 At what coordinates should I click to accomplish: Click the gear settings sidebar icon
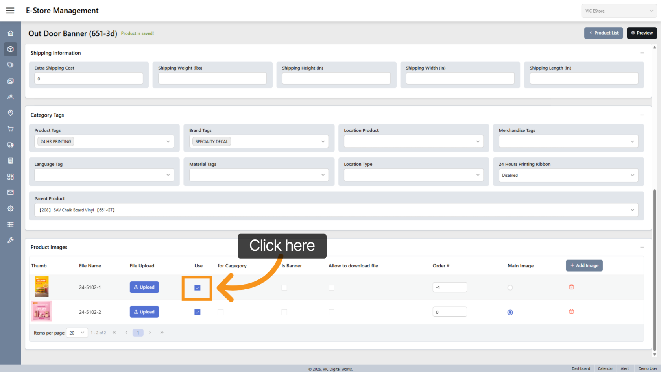click(11, 209)
